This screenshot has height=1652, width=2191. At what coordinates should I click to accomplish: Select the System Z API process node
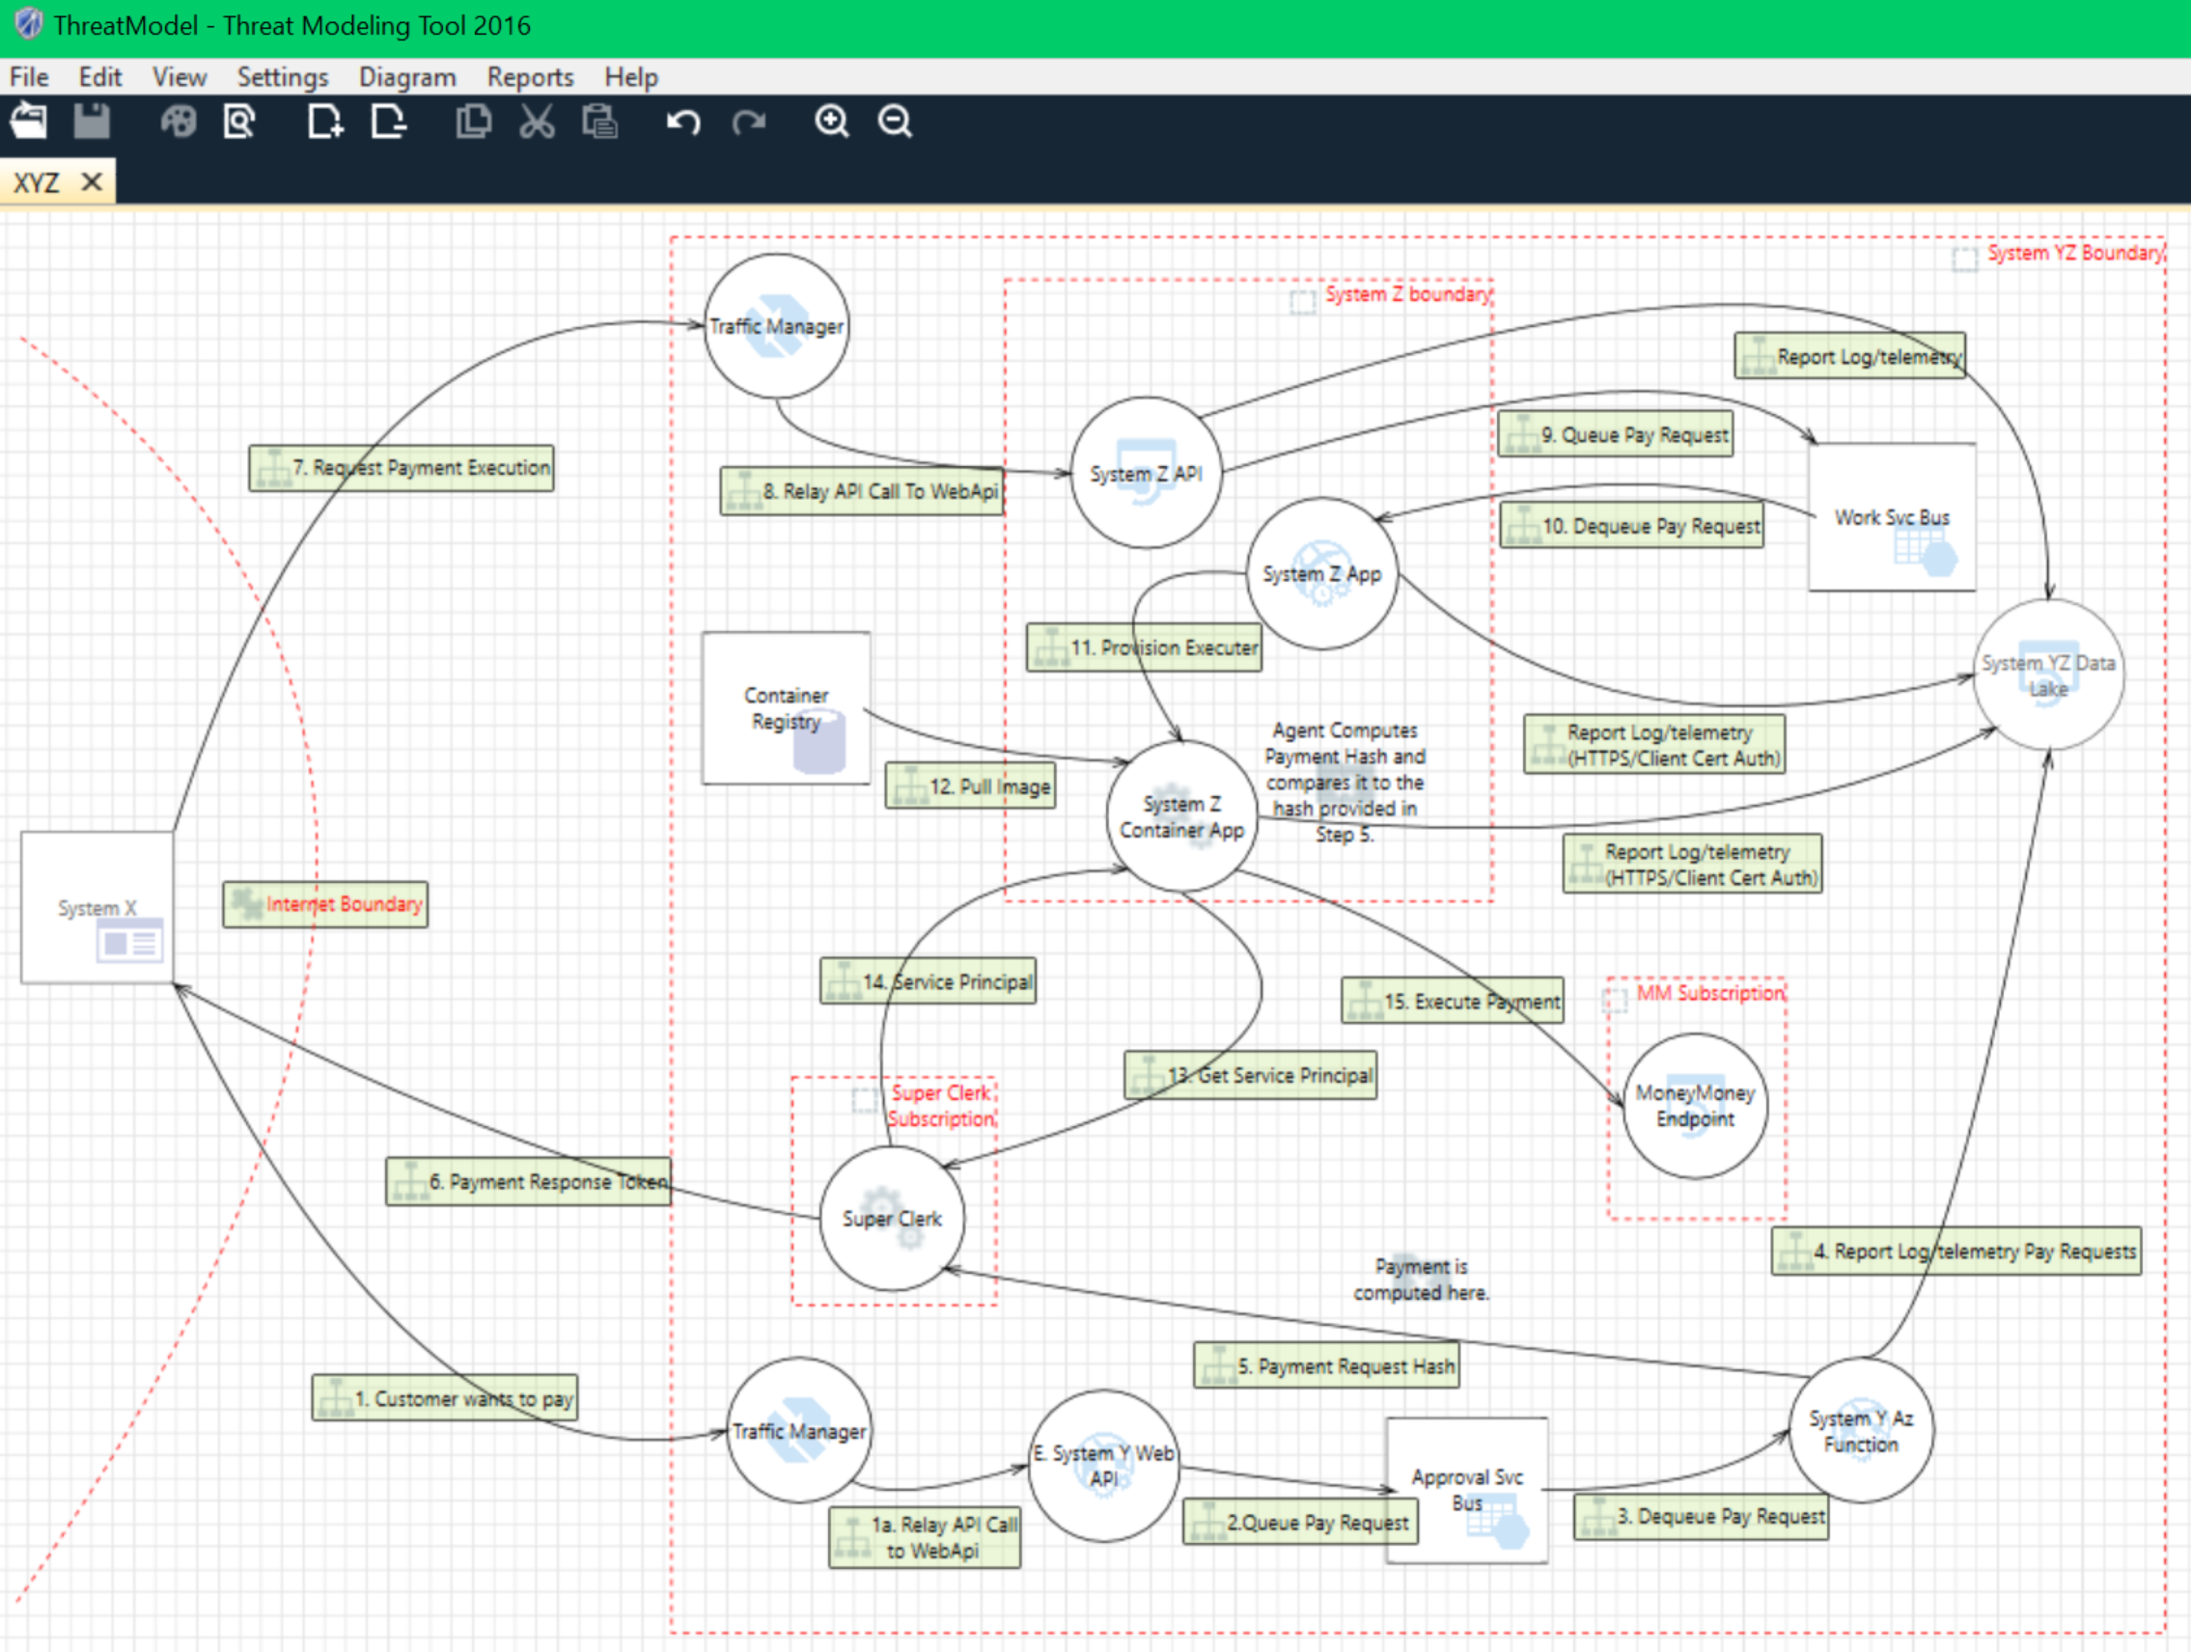point(1146,474)
